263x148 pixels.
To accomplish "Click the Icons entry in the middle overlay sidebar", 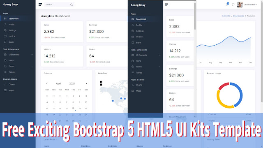I will tap(145, 61).
